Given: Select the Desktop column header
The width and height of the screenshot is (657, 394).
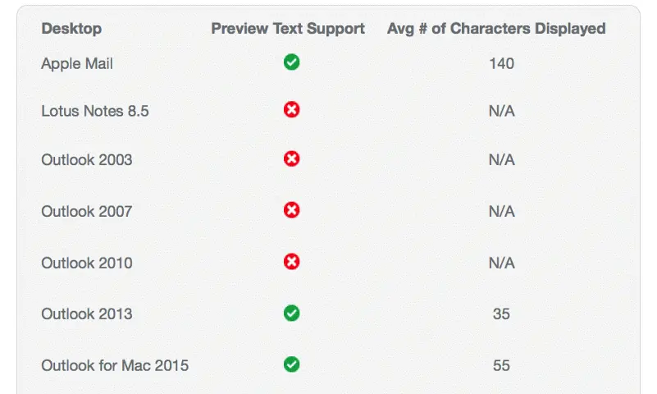Looking at the screenshot, I should coord(71,29).
